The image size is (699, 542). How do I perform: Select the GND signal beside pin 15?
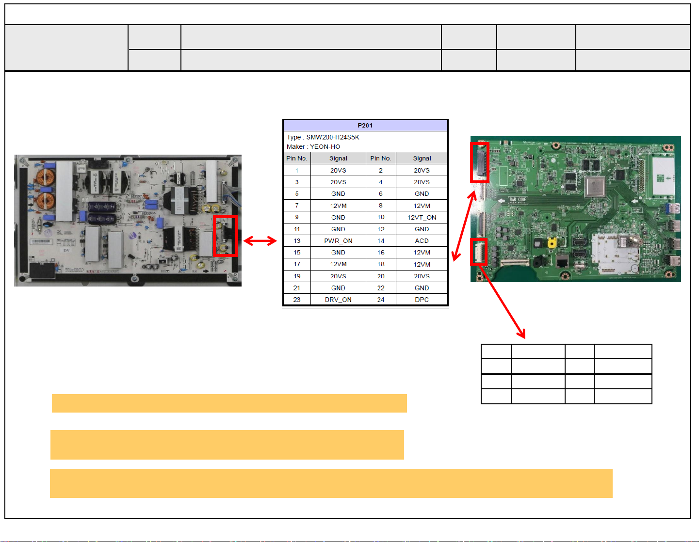coord(338,253)
